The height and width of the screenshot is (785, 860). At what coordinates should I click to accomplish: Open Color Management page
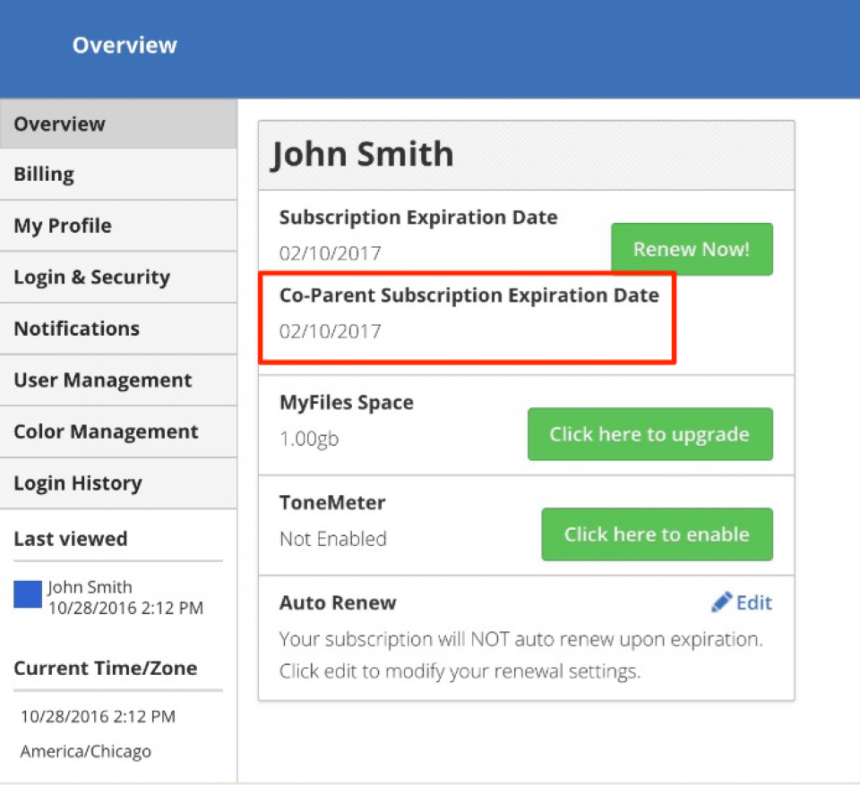point(118,432)
